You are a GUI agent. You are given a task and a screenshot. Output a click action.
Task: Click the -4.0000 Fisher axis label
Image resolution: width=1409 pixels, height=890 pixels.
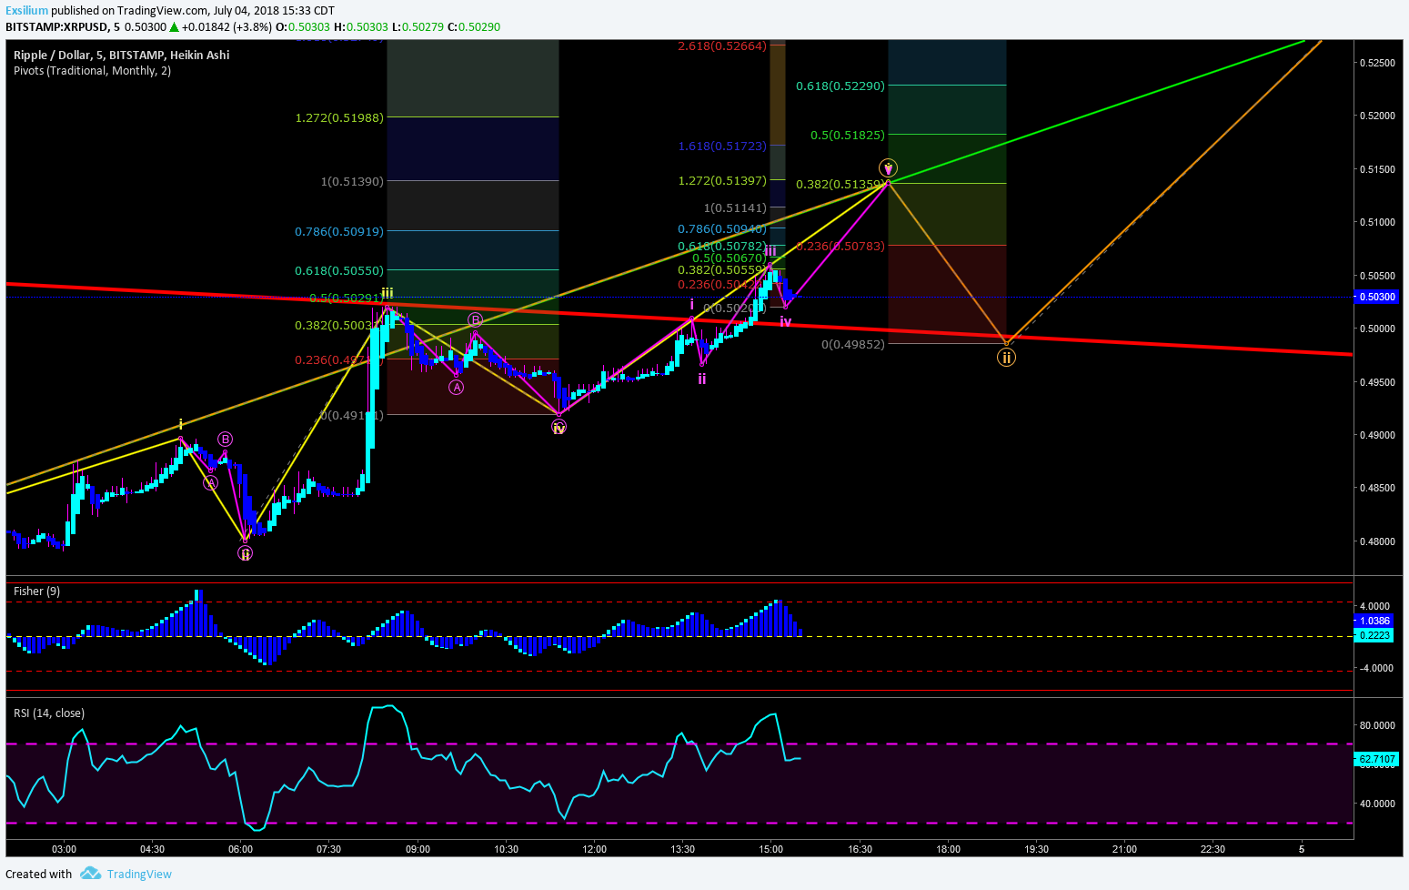1374,668
